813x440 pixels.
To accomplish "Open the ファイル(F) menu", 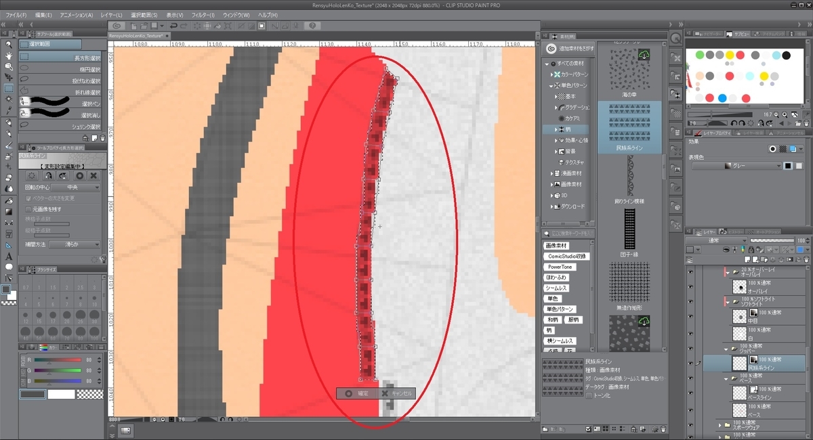I will 16,14.
